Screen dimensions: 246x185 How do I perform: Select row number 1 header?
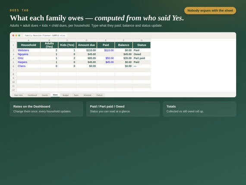[13, 45]
